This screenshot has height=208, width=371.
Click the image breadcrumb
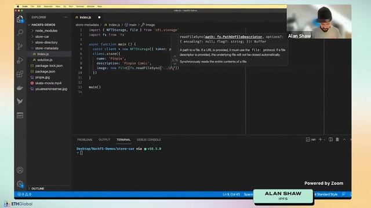point(148,25)
